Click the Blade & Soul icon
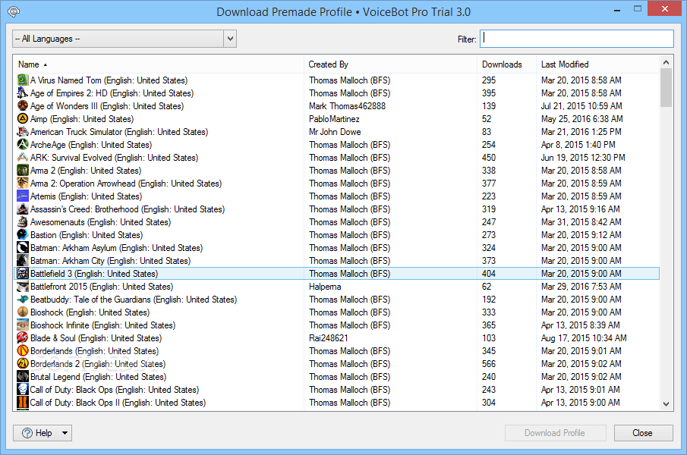Image resolution: width=687 pixels, height=455 pixels. [x=23, y=338]
